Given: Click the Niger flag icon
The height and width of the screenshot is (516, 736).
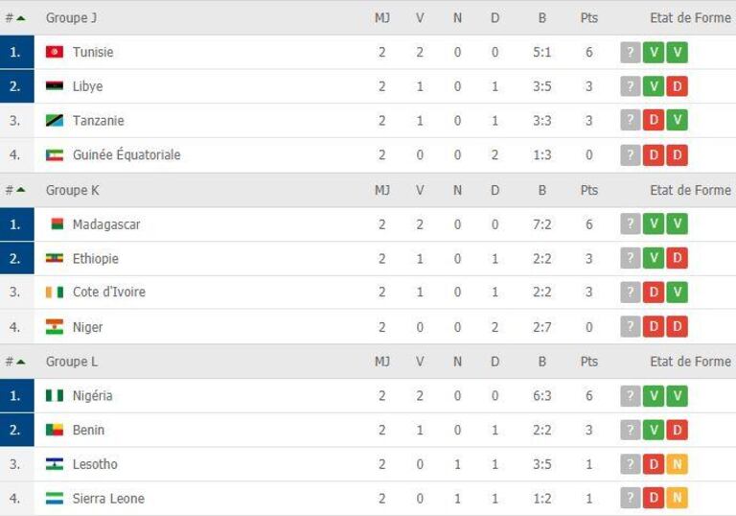Looking at the screenshot, I should pyautogui.click(x=55, y=327).
